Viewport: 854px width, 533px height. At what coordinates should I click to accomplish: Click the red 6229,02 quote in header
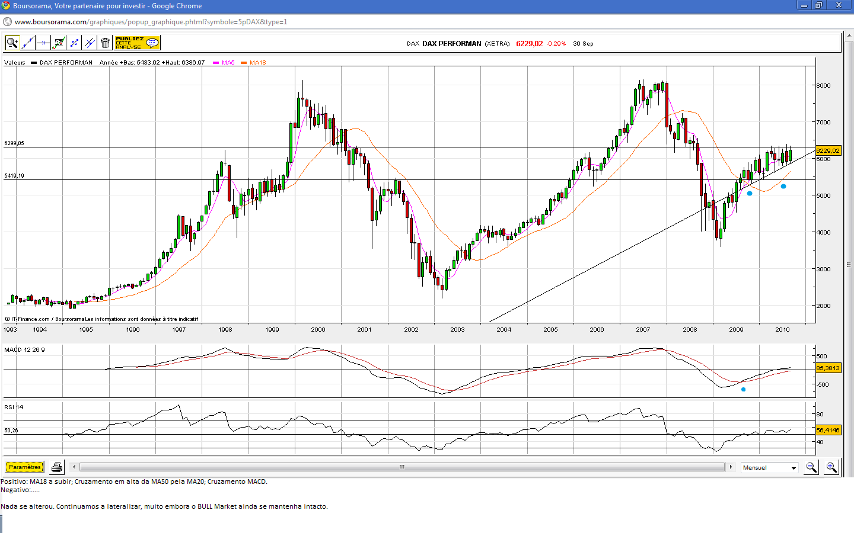pos(530,44)
